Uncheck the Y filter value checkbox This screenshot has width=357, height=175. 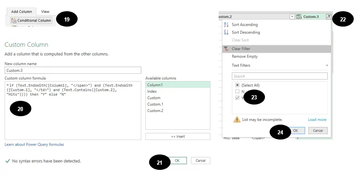237,98
